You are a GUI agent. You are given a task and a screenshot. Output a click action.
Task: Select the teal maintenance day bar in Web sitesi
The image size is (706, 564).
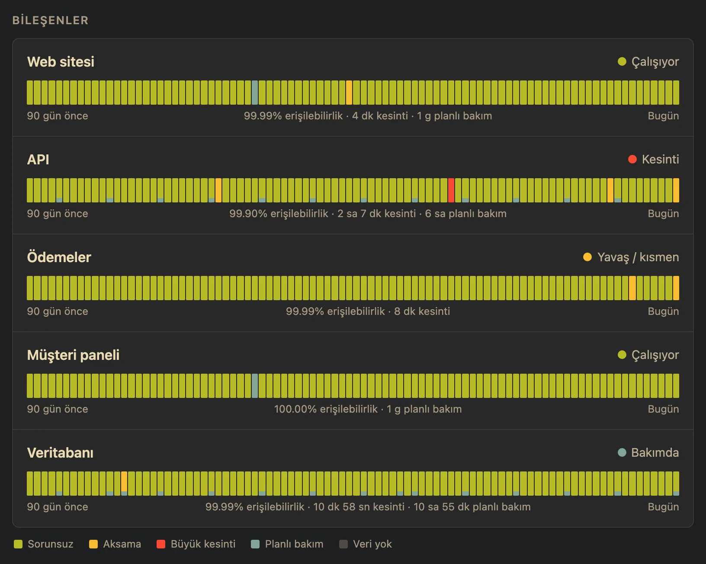tap(255, 93)
